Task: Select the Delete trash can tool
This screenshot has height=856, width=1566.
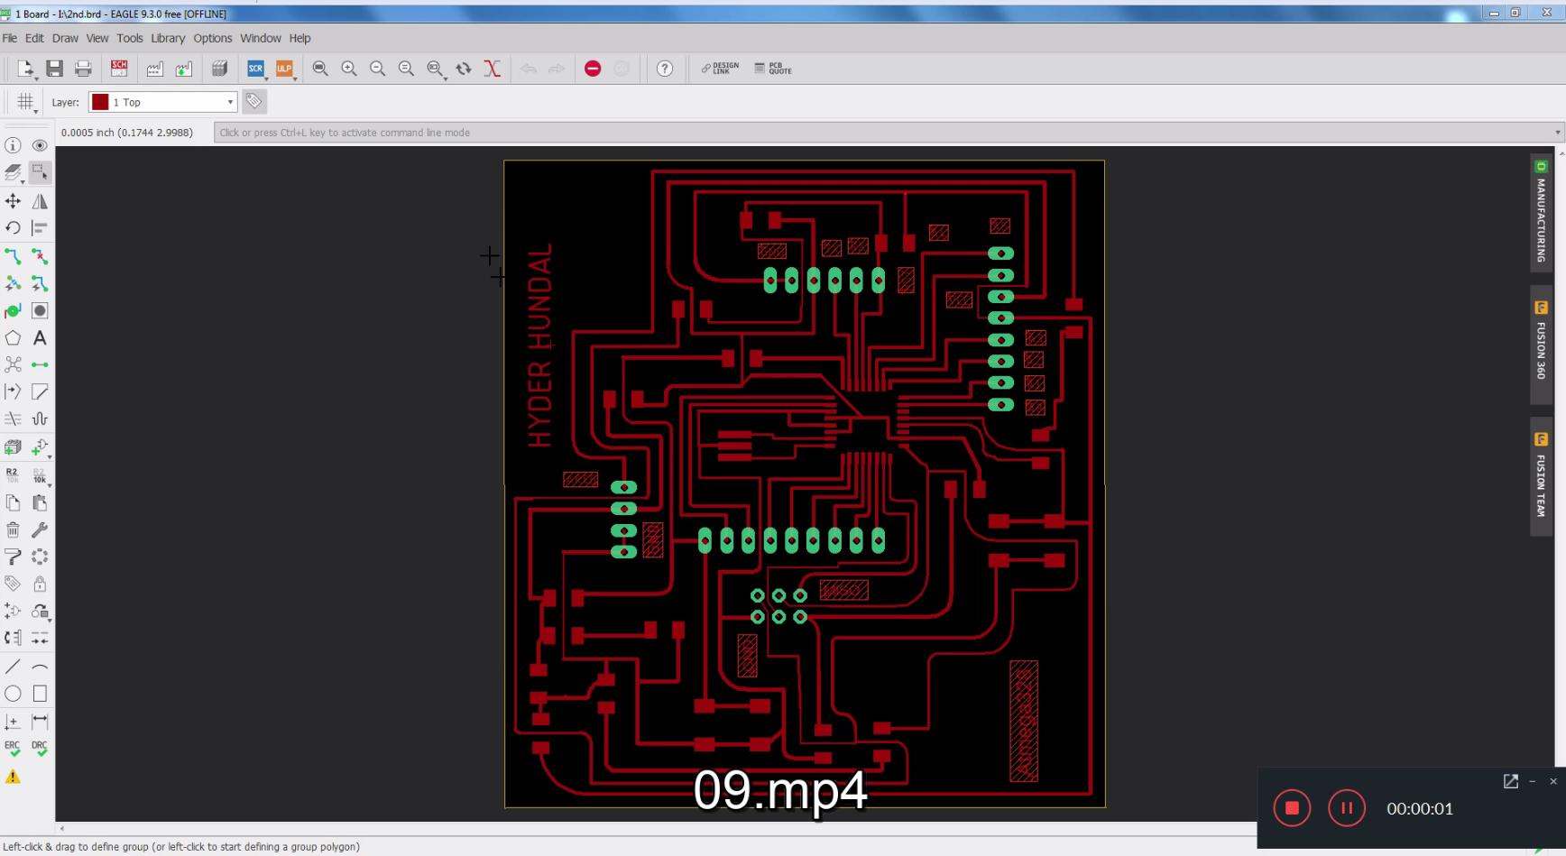Action: (13, 530)
